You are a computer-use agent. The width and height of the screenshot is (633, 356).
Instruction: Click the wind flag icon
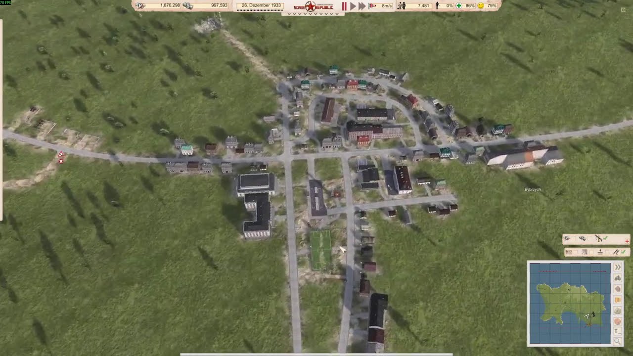pos(373,6)
